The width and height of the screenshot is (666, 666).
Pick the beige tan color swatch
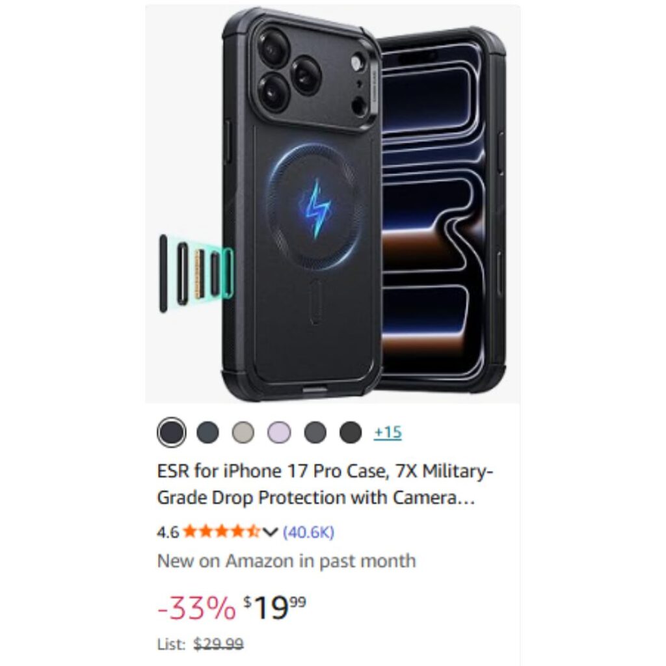243,433
